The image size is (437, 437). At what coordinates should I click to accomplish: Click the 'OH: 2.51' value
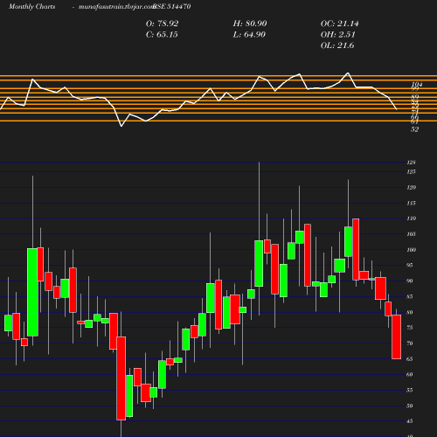[338, 35]
